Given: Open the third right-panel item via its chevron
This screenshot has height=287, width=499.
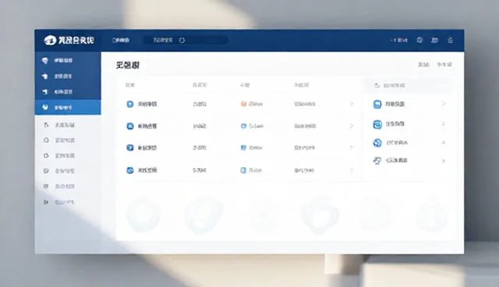Looking at the screenshot, I should tap(444, 143).
